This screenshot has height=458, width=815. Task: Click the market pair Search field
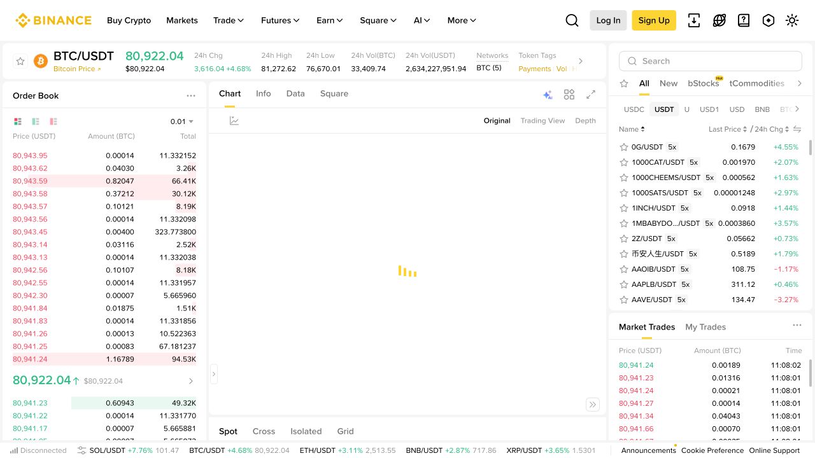[711, 61]
